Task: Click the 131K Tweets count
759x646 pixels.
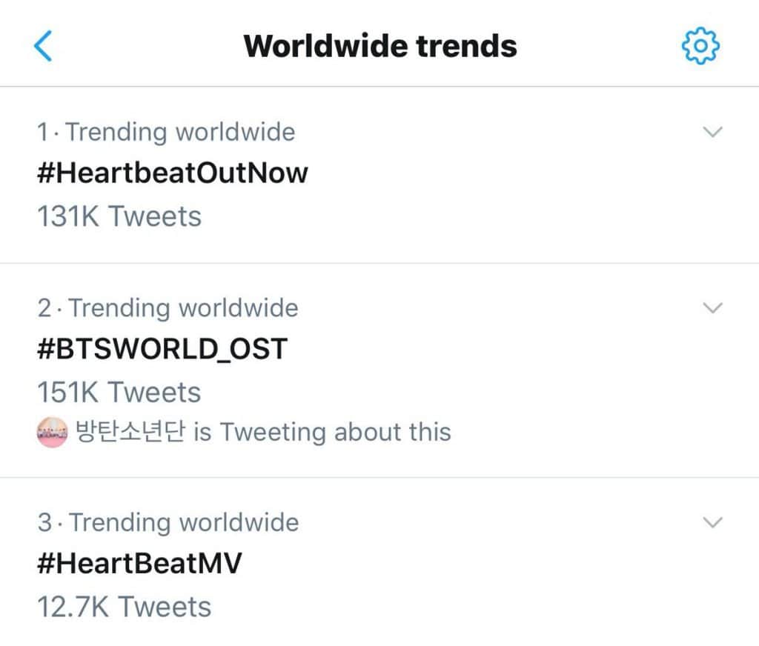Action: 119,216
